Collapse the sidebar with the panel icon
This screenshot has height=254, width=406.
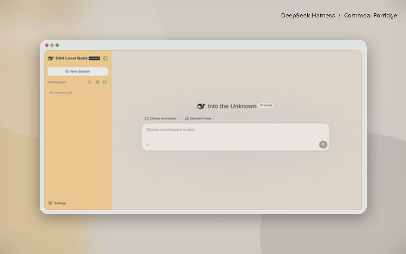coord(105,58)
